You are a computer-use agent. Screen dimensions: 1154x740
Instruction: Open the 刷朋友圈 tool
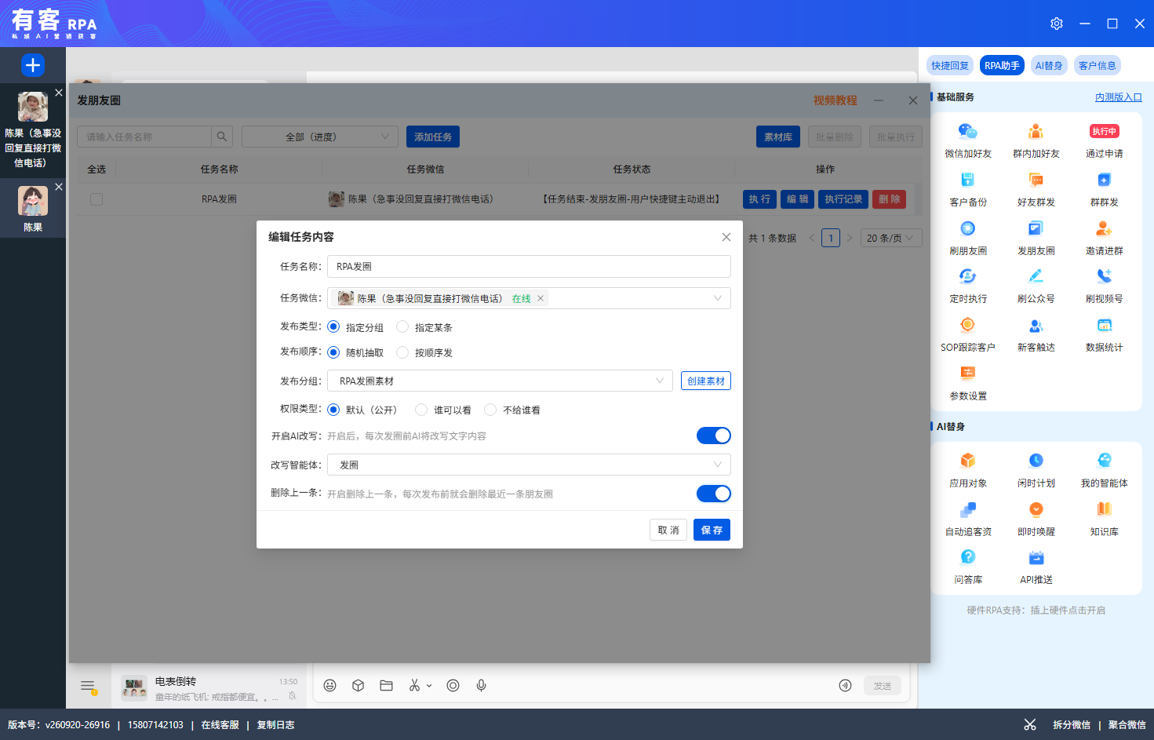[968, 238]
